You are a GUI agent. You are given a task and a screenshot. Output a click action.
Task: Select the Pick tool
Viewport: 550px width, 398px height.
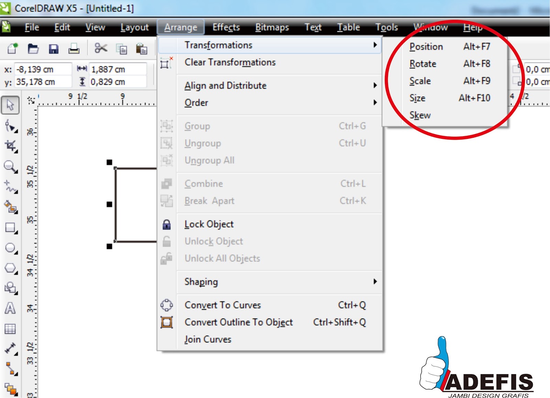[x=10, y=106]
